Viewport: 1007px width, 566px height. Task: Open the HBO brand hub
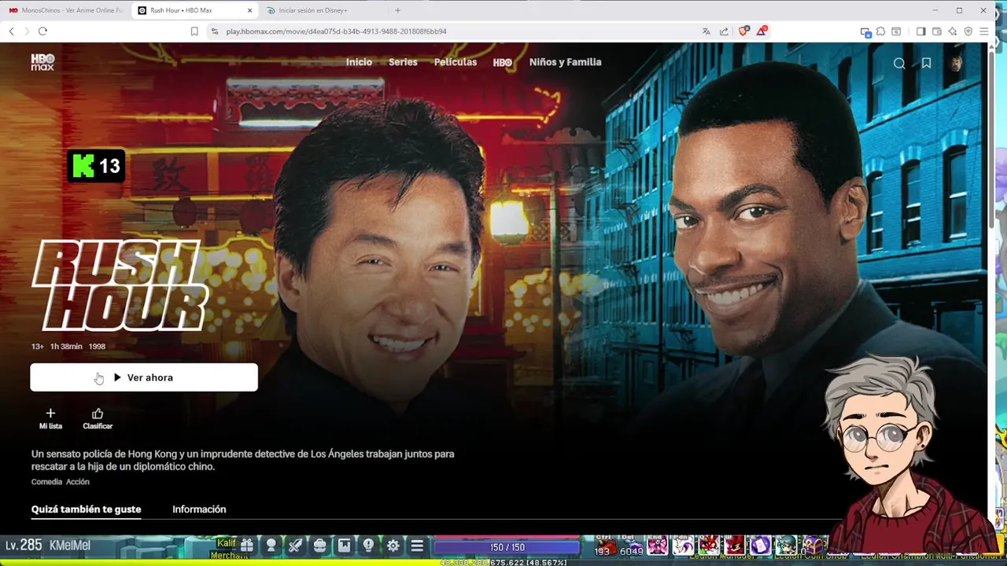pos(503,62)
